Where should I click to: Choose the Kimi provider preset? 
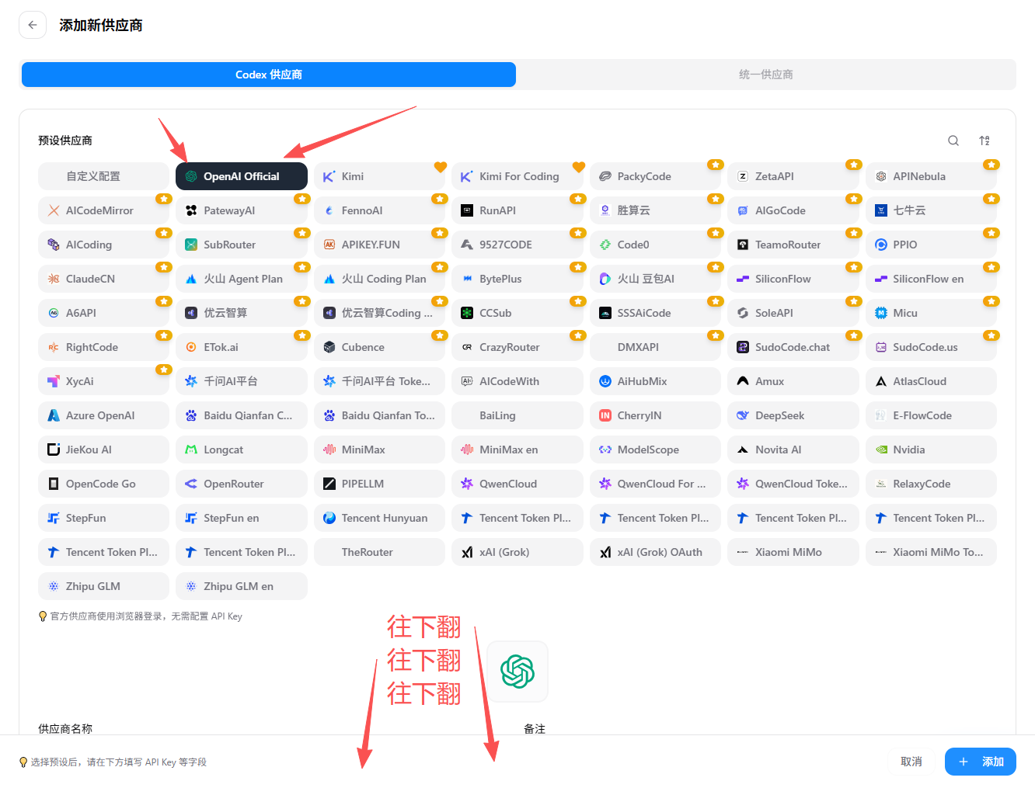point(379,176)
